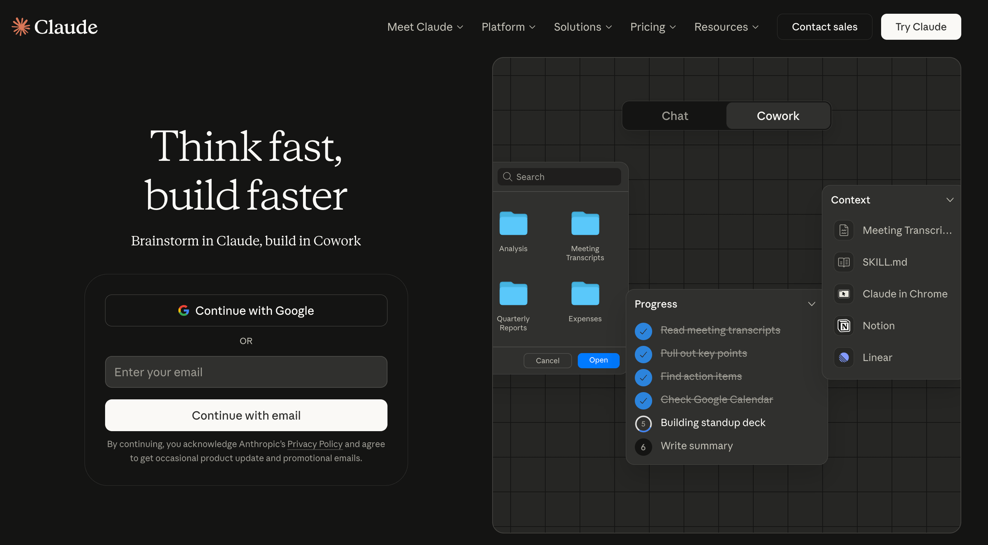
Task: Click the search magnifier icon
Action: pyautogui.click(x=507, y=177)
